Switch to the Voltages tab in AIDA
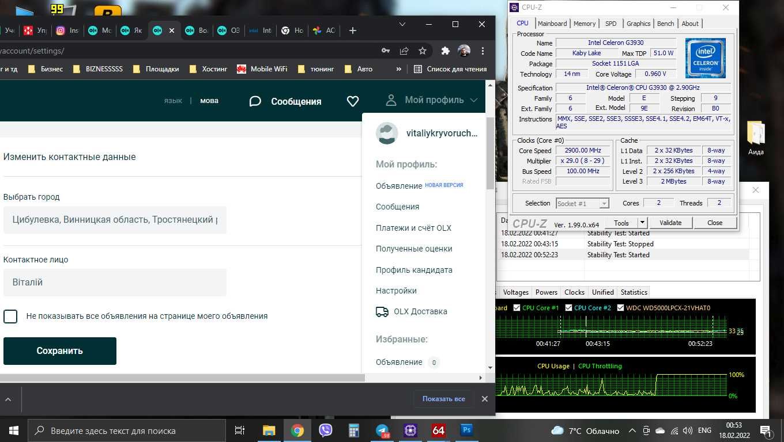 click(x=515, y=292)
